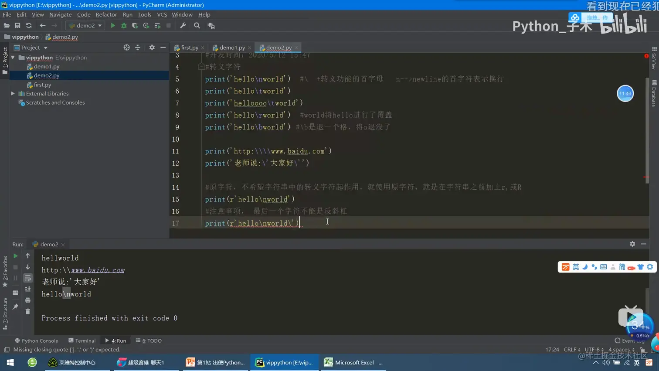The height and width of the screenshot is (371, 659).
Task: Open the Terminal tool window
Action: 82,341
